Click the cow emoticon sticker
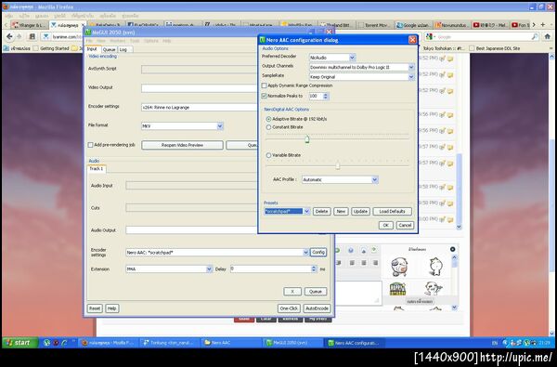 point(398,267)
